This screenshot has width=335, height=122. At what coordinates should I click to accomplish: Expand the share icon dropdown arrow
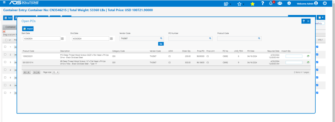(x=230, y=4)
